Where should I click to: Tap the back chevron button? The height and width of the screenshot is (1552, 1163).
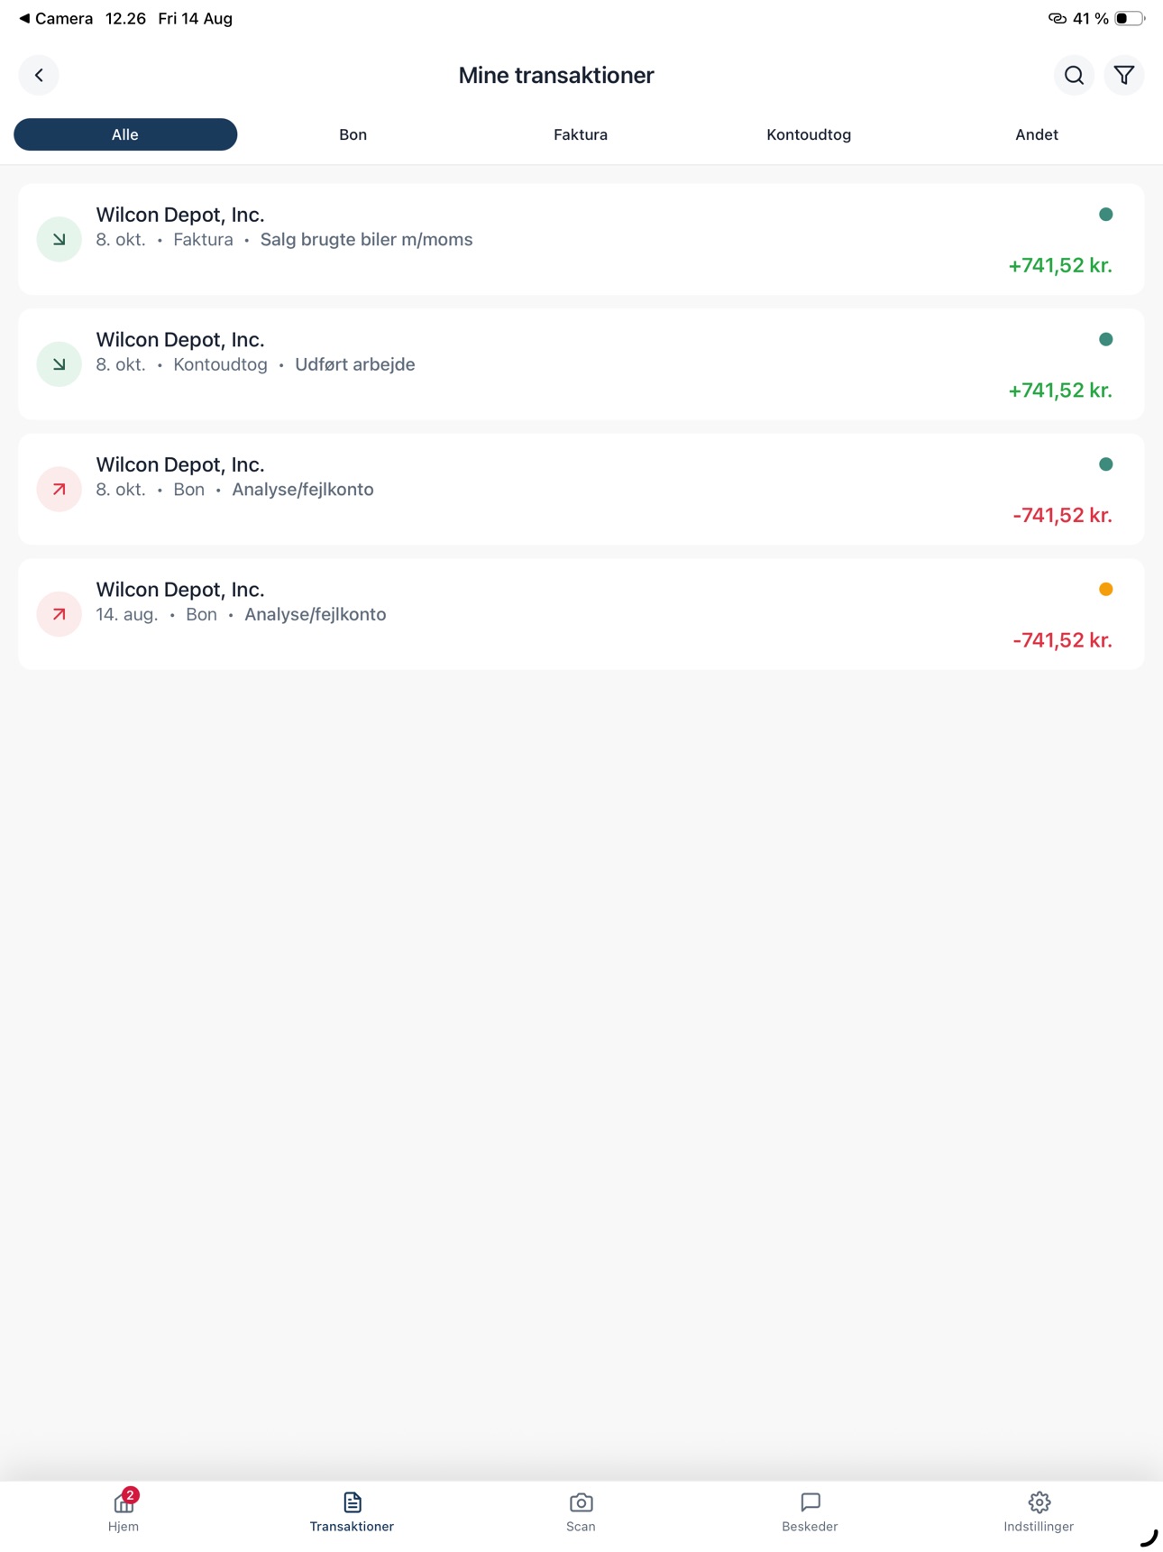click(x=39, y=75)
